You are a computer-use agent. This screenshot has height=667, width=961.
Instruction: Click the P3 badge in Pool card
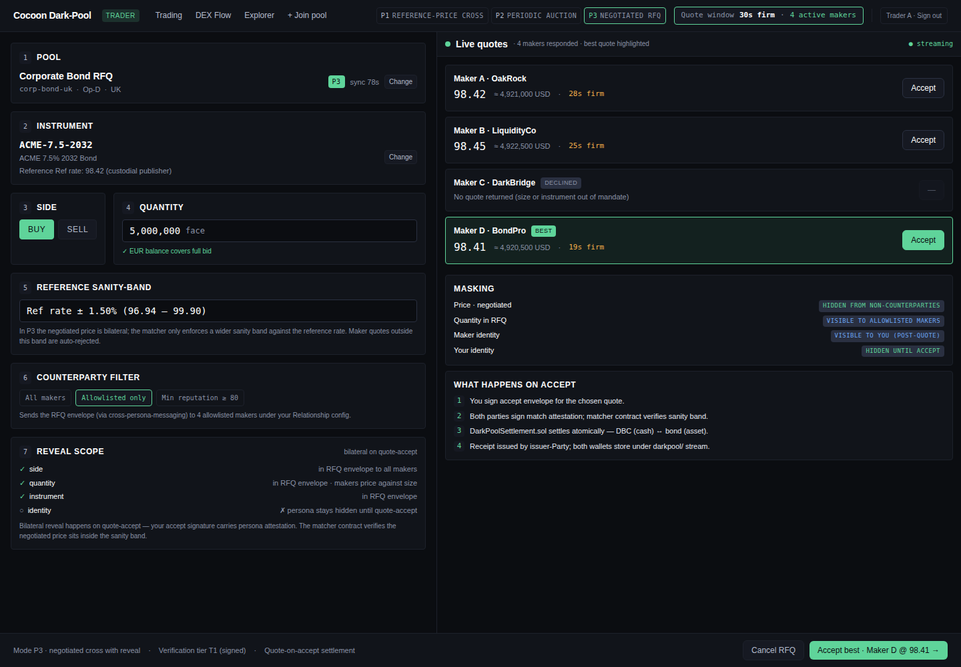[x=336, y=81]
